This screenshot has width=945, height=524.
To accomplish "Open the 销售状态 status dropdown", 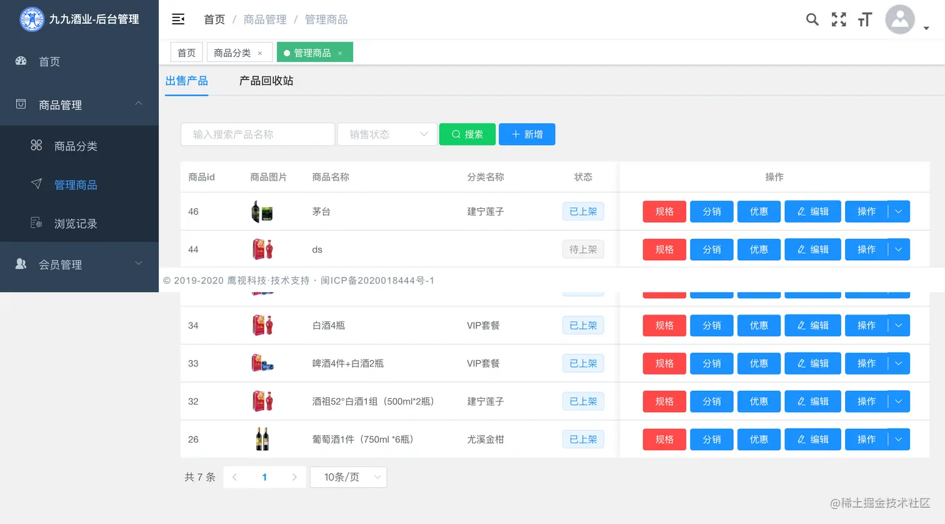I will [x=387, y=134].
